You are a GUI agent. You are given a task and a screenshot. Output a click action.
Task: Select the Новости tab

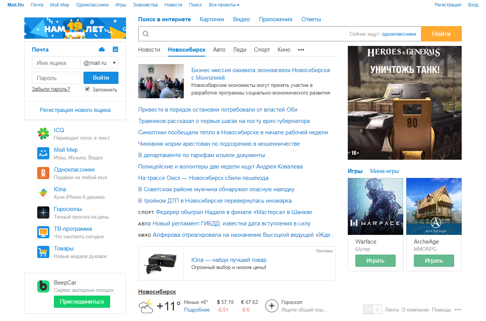[149, 50]
